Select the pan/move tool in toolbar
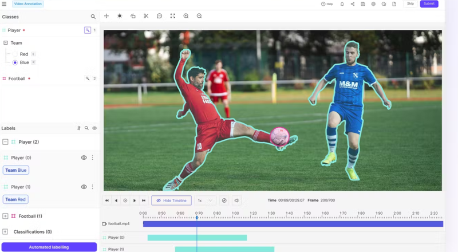Viewport: 458px width, 252px height. (x=106, y=16)
